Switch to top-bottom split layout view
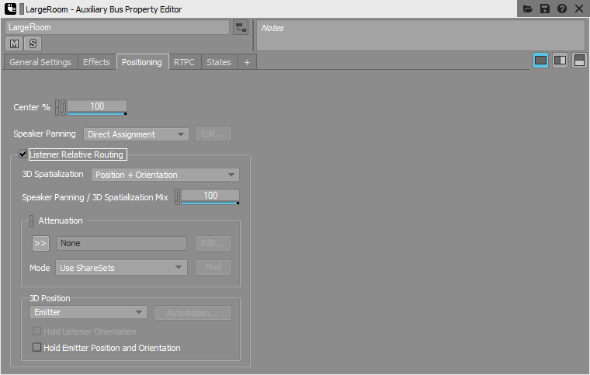The width and height of the screenshot is (590, 375). click(x=579, y=61)
